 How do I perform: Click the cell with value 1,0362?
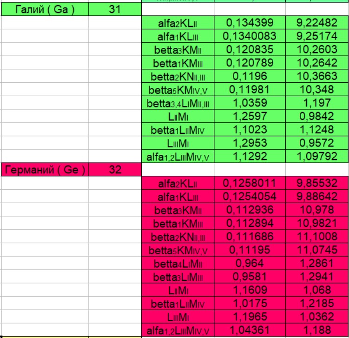316,318
